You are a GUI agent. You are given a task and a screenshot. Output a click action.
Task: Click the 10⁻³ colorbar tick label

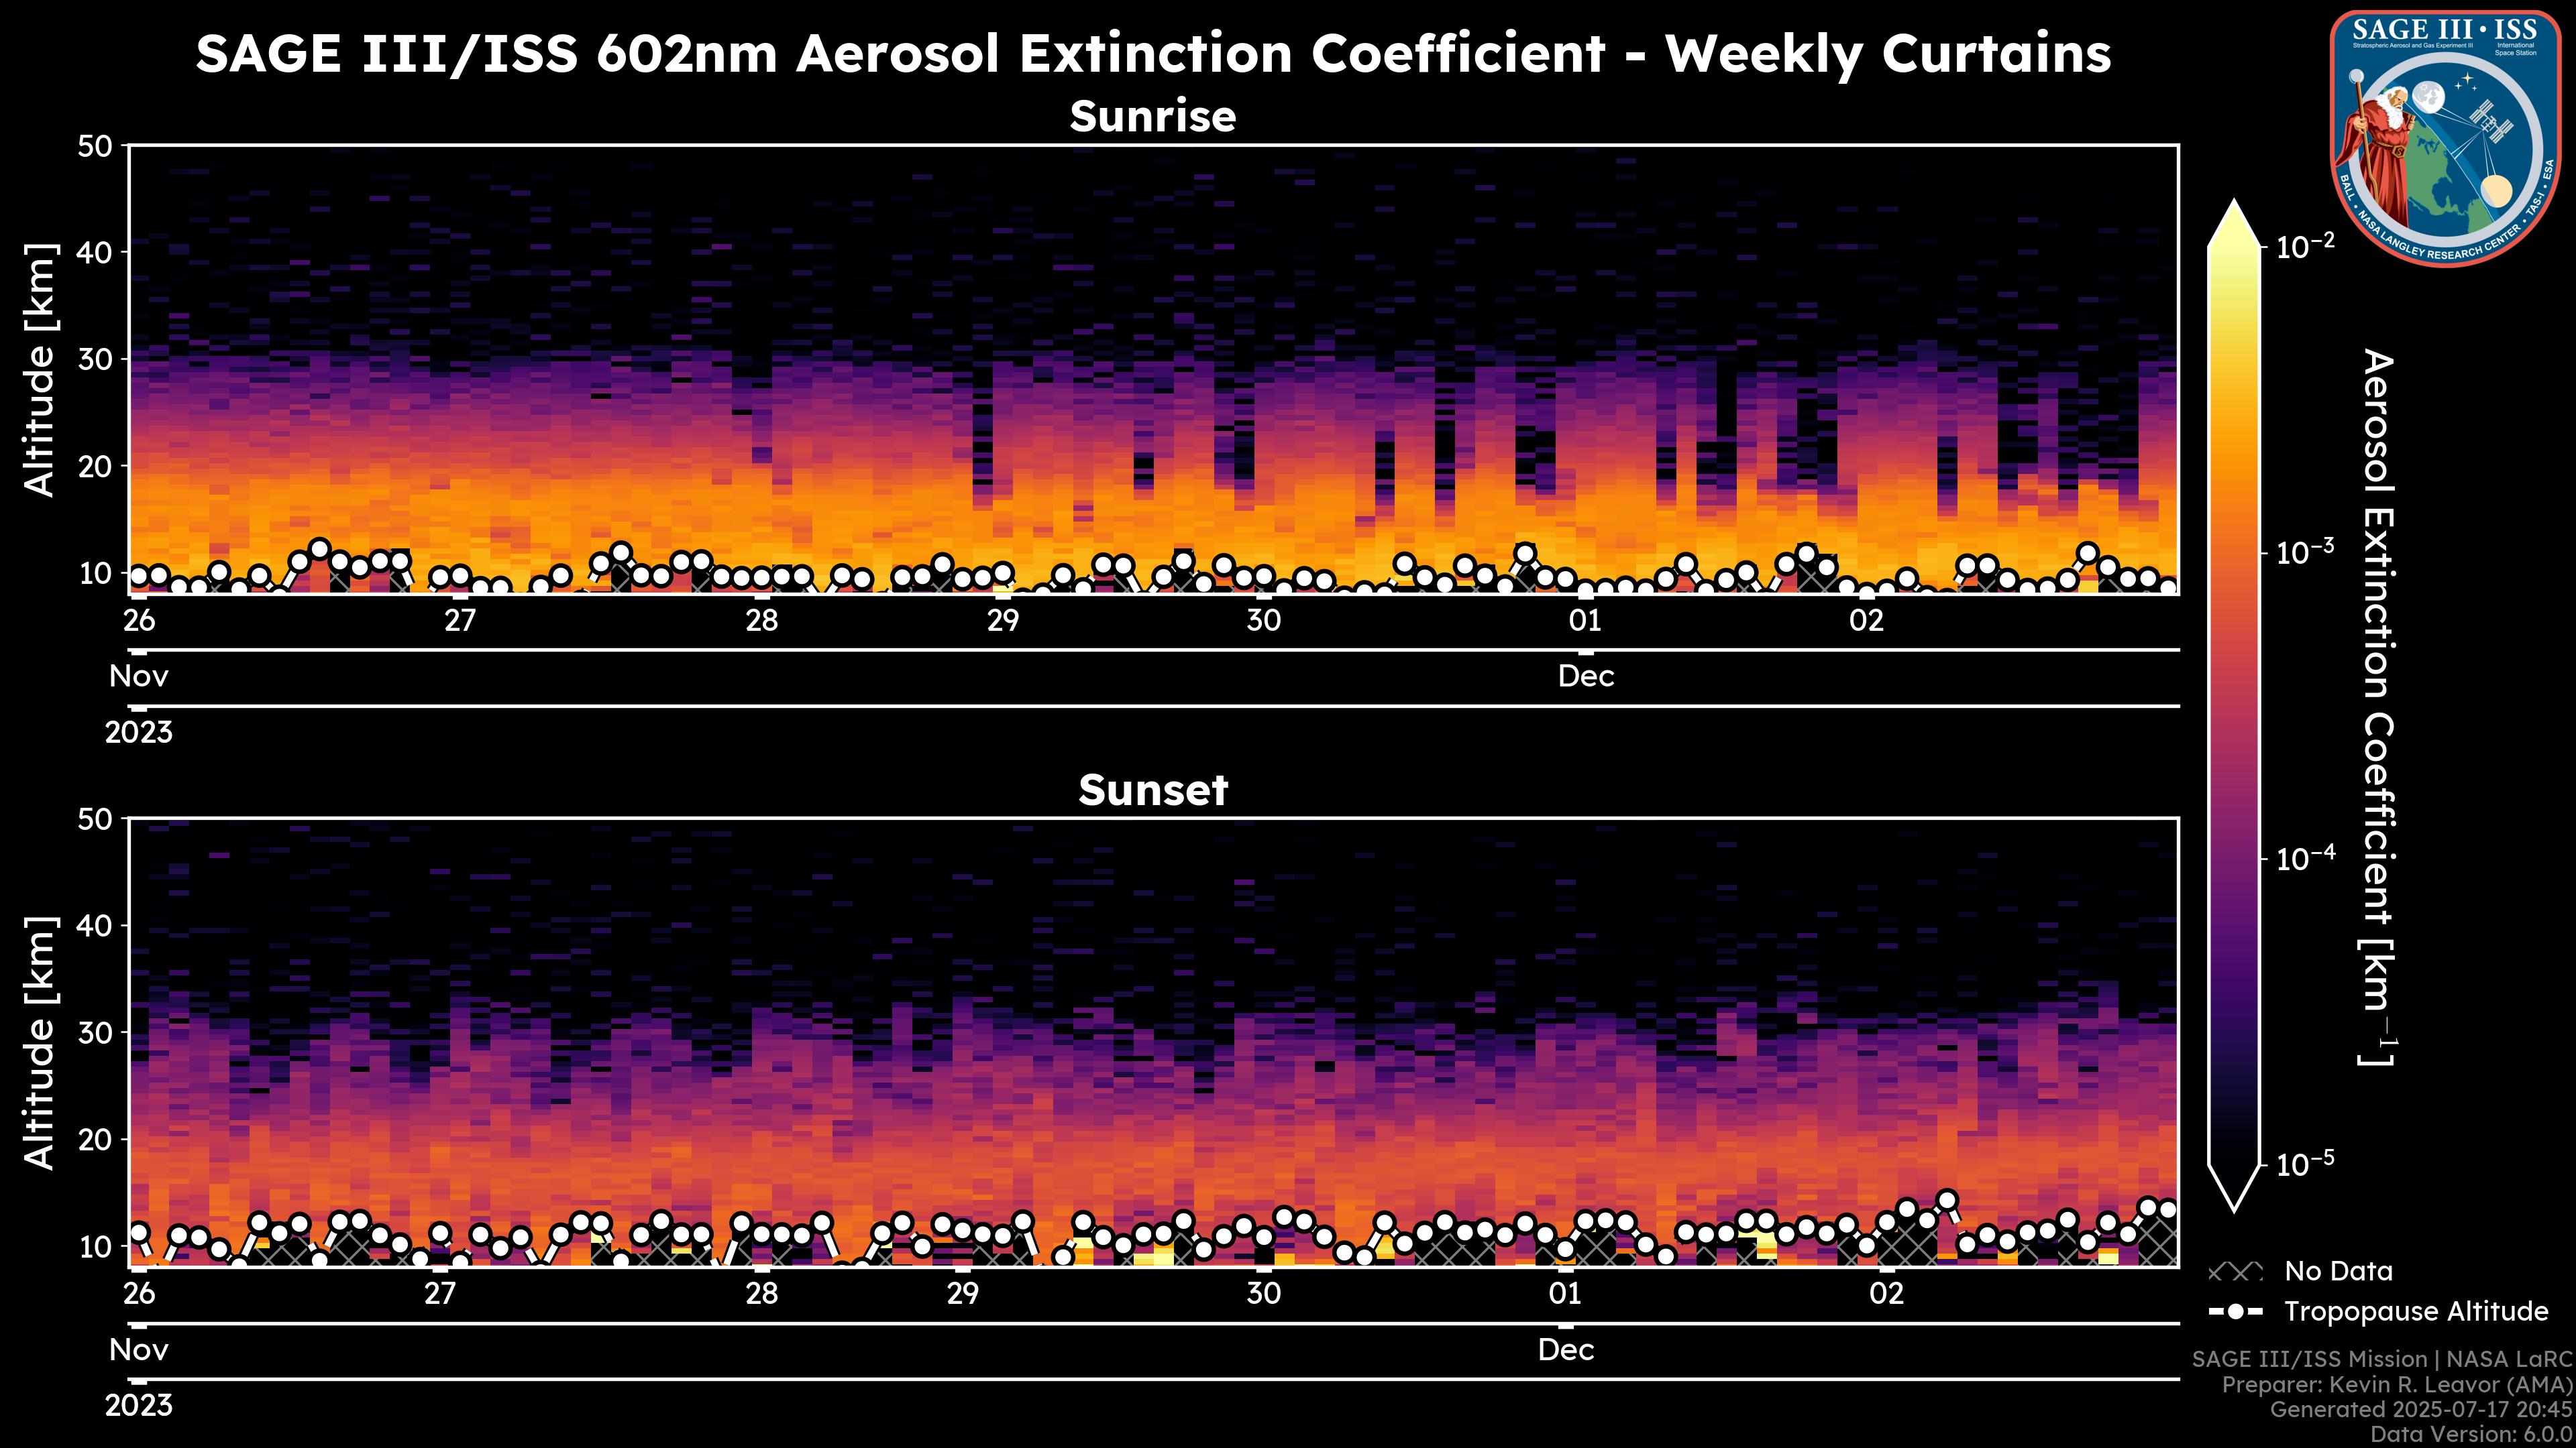point(2306,552)
